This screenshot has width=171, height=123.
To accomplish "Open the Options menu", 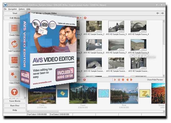I will click(21, 9).
